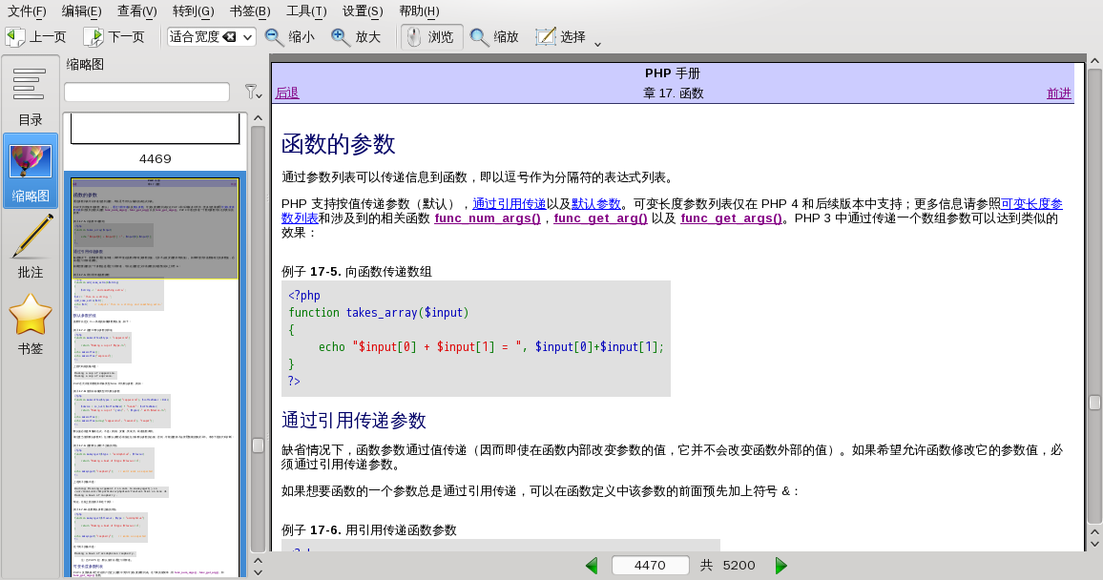Image resolution: width=1103 pixels, height=580 pixels.
Task: Open the 帮助(H) menu
Action: pos(419,11)
